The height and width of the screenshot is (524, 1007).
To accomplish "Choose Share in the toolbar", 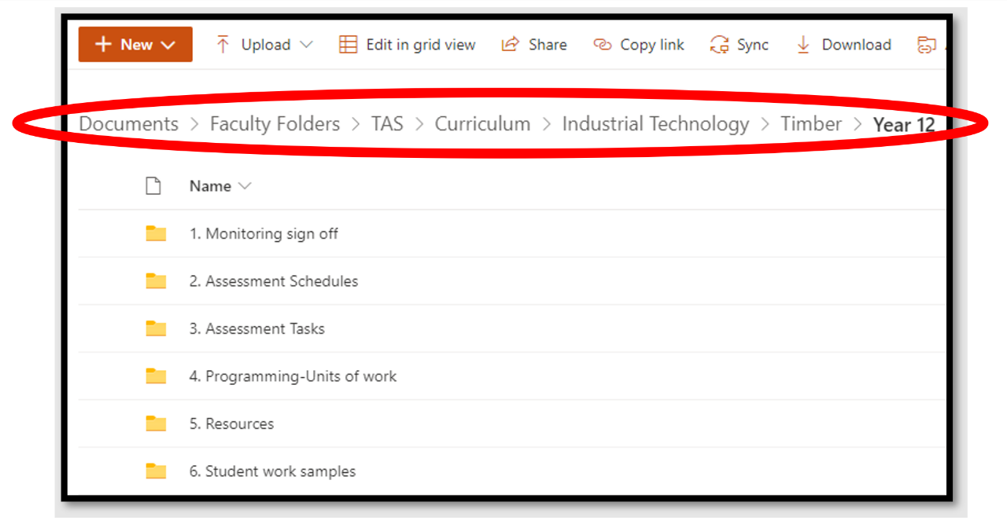I will (x=548, y=45).
